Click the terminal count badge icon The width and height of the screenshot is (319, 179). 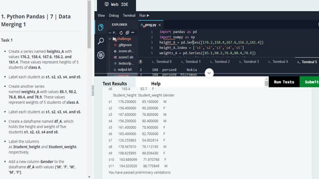click(x=141, y=62)
